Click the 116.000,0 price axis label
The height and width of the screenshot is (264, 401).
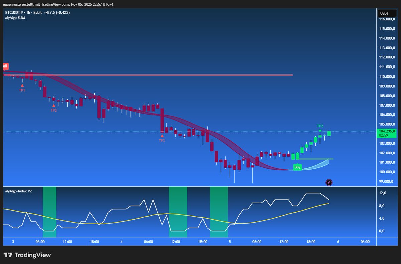click(387, 19)
